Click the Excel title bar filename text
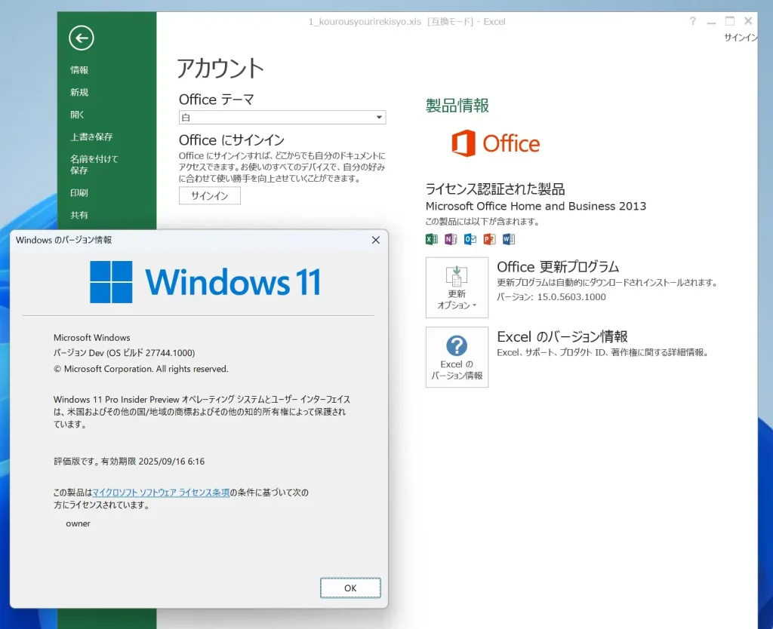 pos(407,22)
